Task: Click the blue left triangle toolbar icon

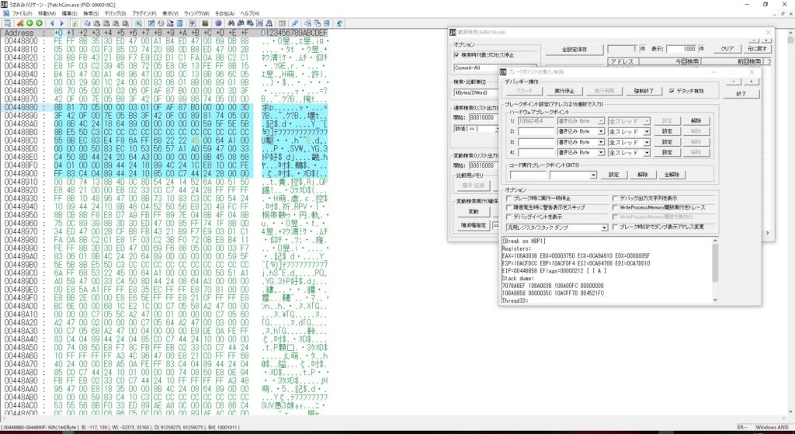Action: point(52,23)
